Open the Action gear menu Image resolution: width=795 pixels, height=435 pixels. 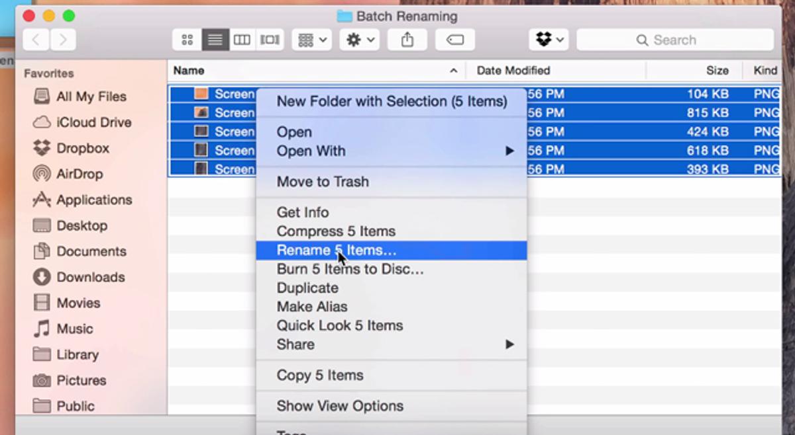(359, 40)
